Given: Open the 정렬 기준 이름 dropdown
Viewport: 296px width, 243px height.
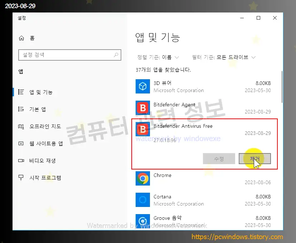Looking at the screenshot, I should 158,57.
